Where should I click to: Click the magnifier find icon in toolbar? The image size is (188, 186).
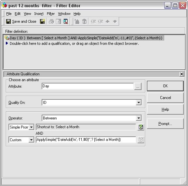coord(66,21)
